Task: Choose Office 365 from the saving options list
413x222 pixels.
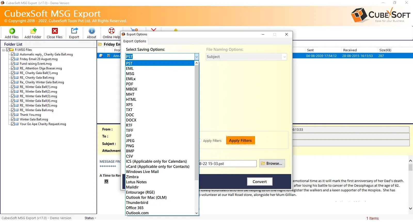Action: click(x=160, y=208)
